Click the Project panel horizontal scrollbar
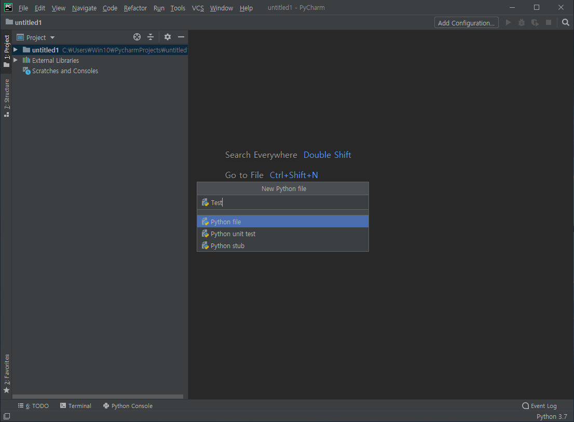 pos(98,397)
